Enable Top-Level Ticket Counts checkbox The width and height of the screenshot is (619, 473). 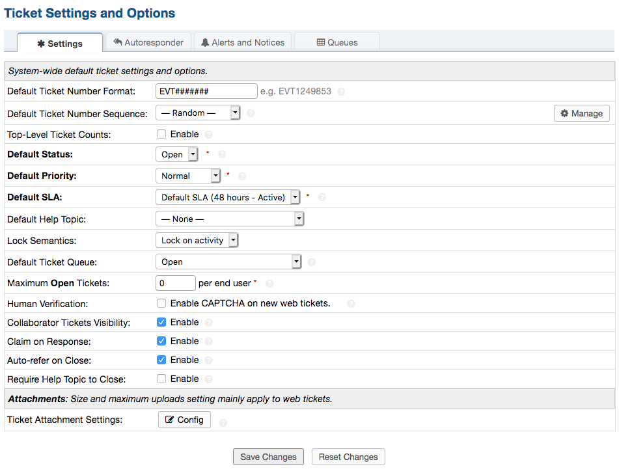pyautogui.click(x=161, y=134)
